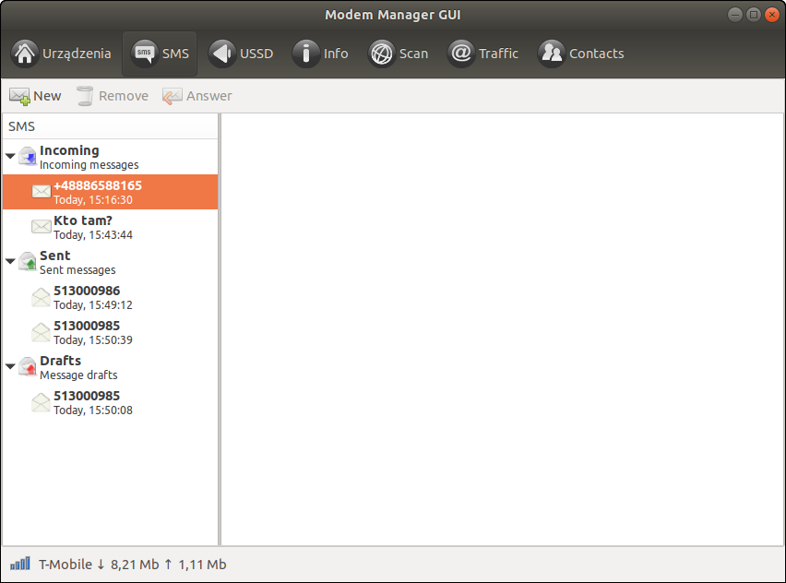Click the Answer reply envelope icon
Viewport: 786px width, 583px height.
point(172,96)
